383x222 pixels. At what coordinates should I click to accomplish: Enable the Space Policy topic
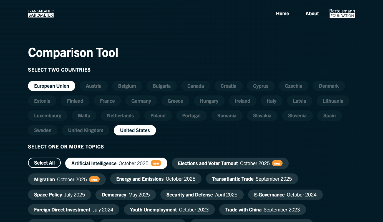(x=59, y=195)
